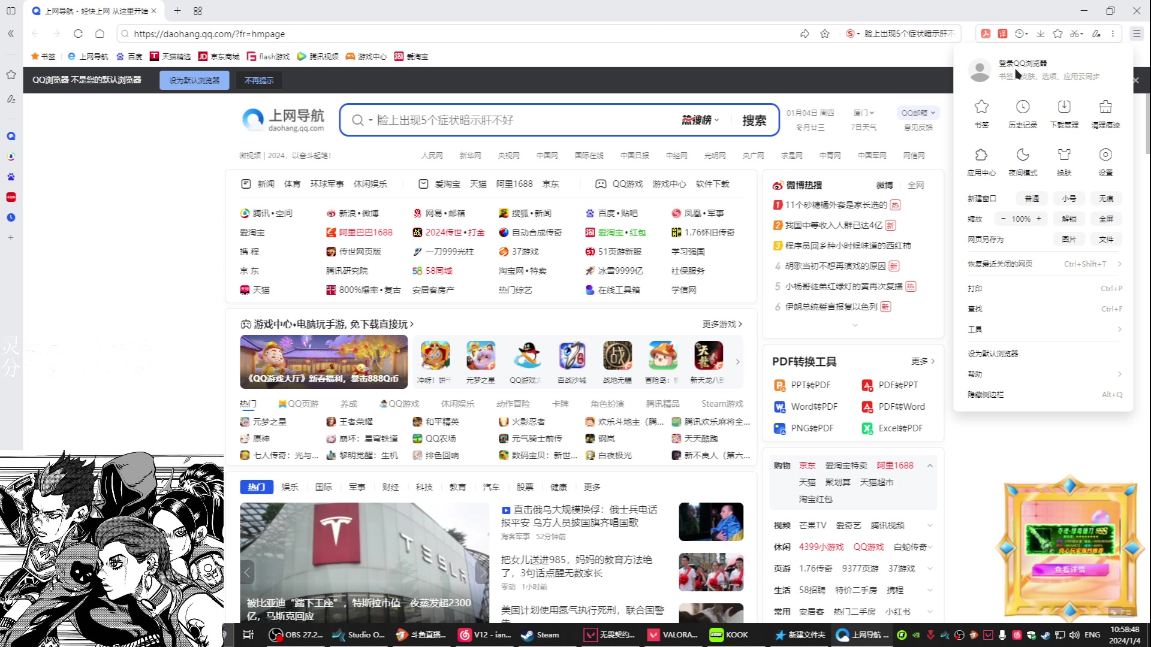Viewport: 1151px width, 647px height.
Task: Click the Baidu paw icon in left sidebar
Action: [11, 177]
